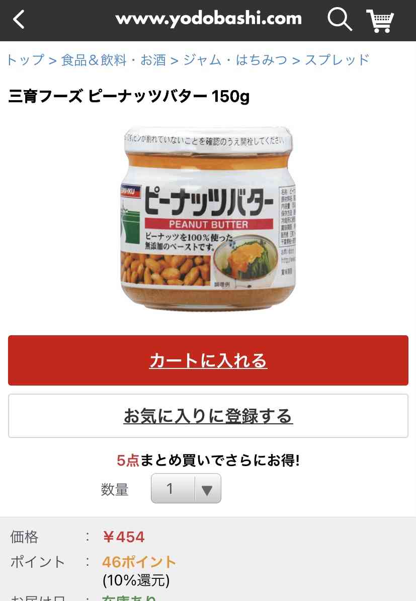Open ジャム・はちみつ breadcrumb category
The width and height of the screenshot is (416, 601).
point(235,60)
